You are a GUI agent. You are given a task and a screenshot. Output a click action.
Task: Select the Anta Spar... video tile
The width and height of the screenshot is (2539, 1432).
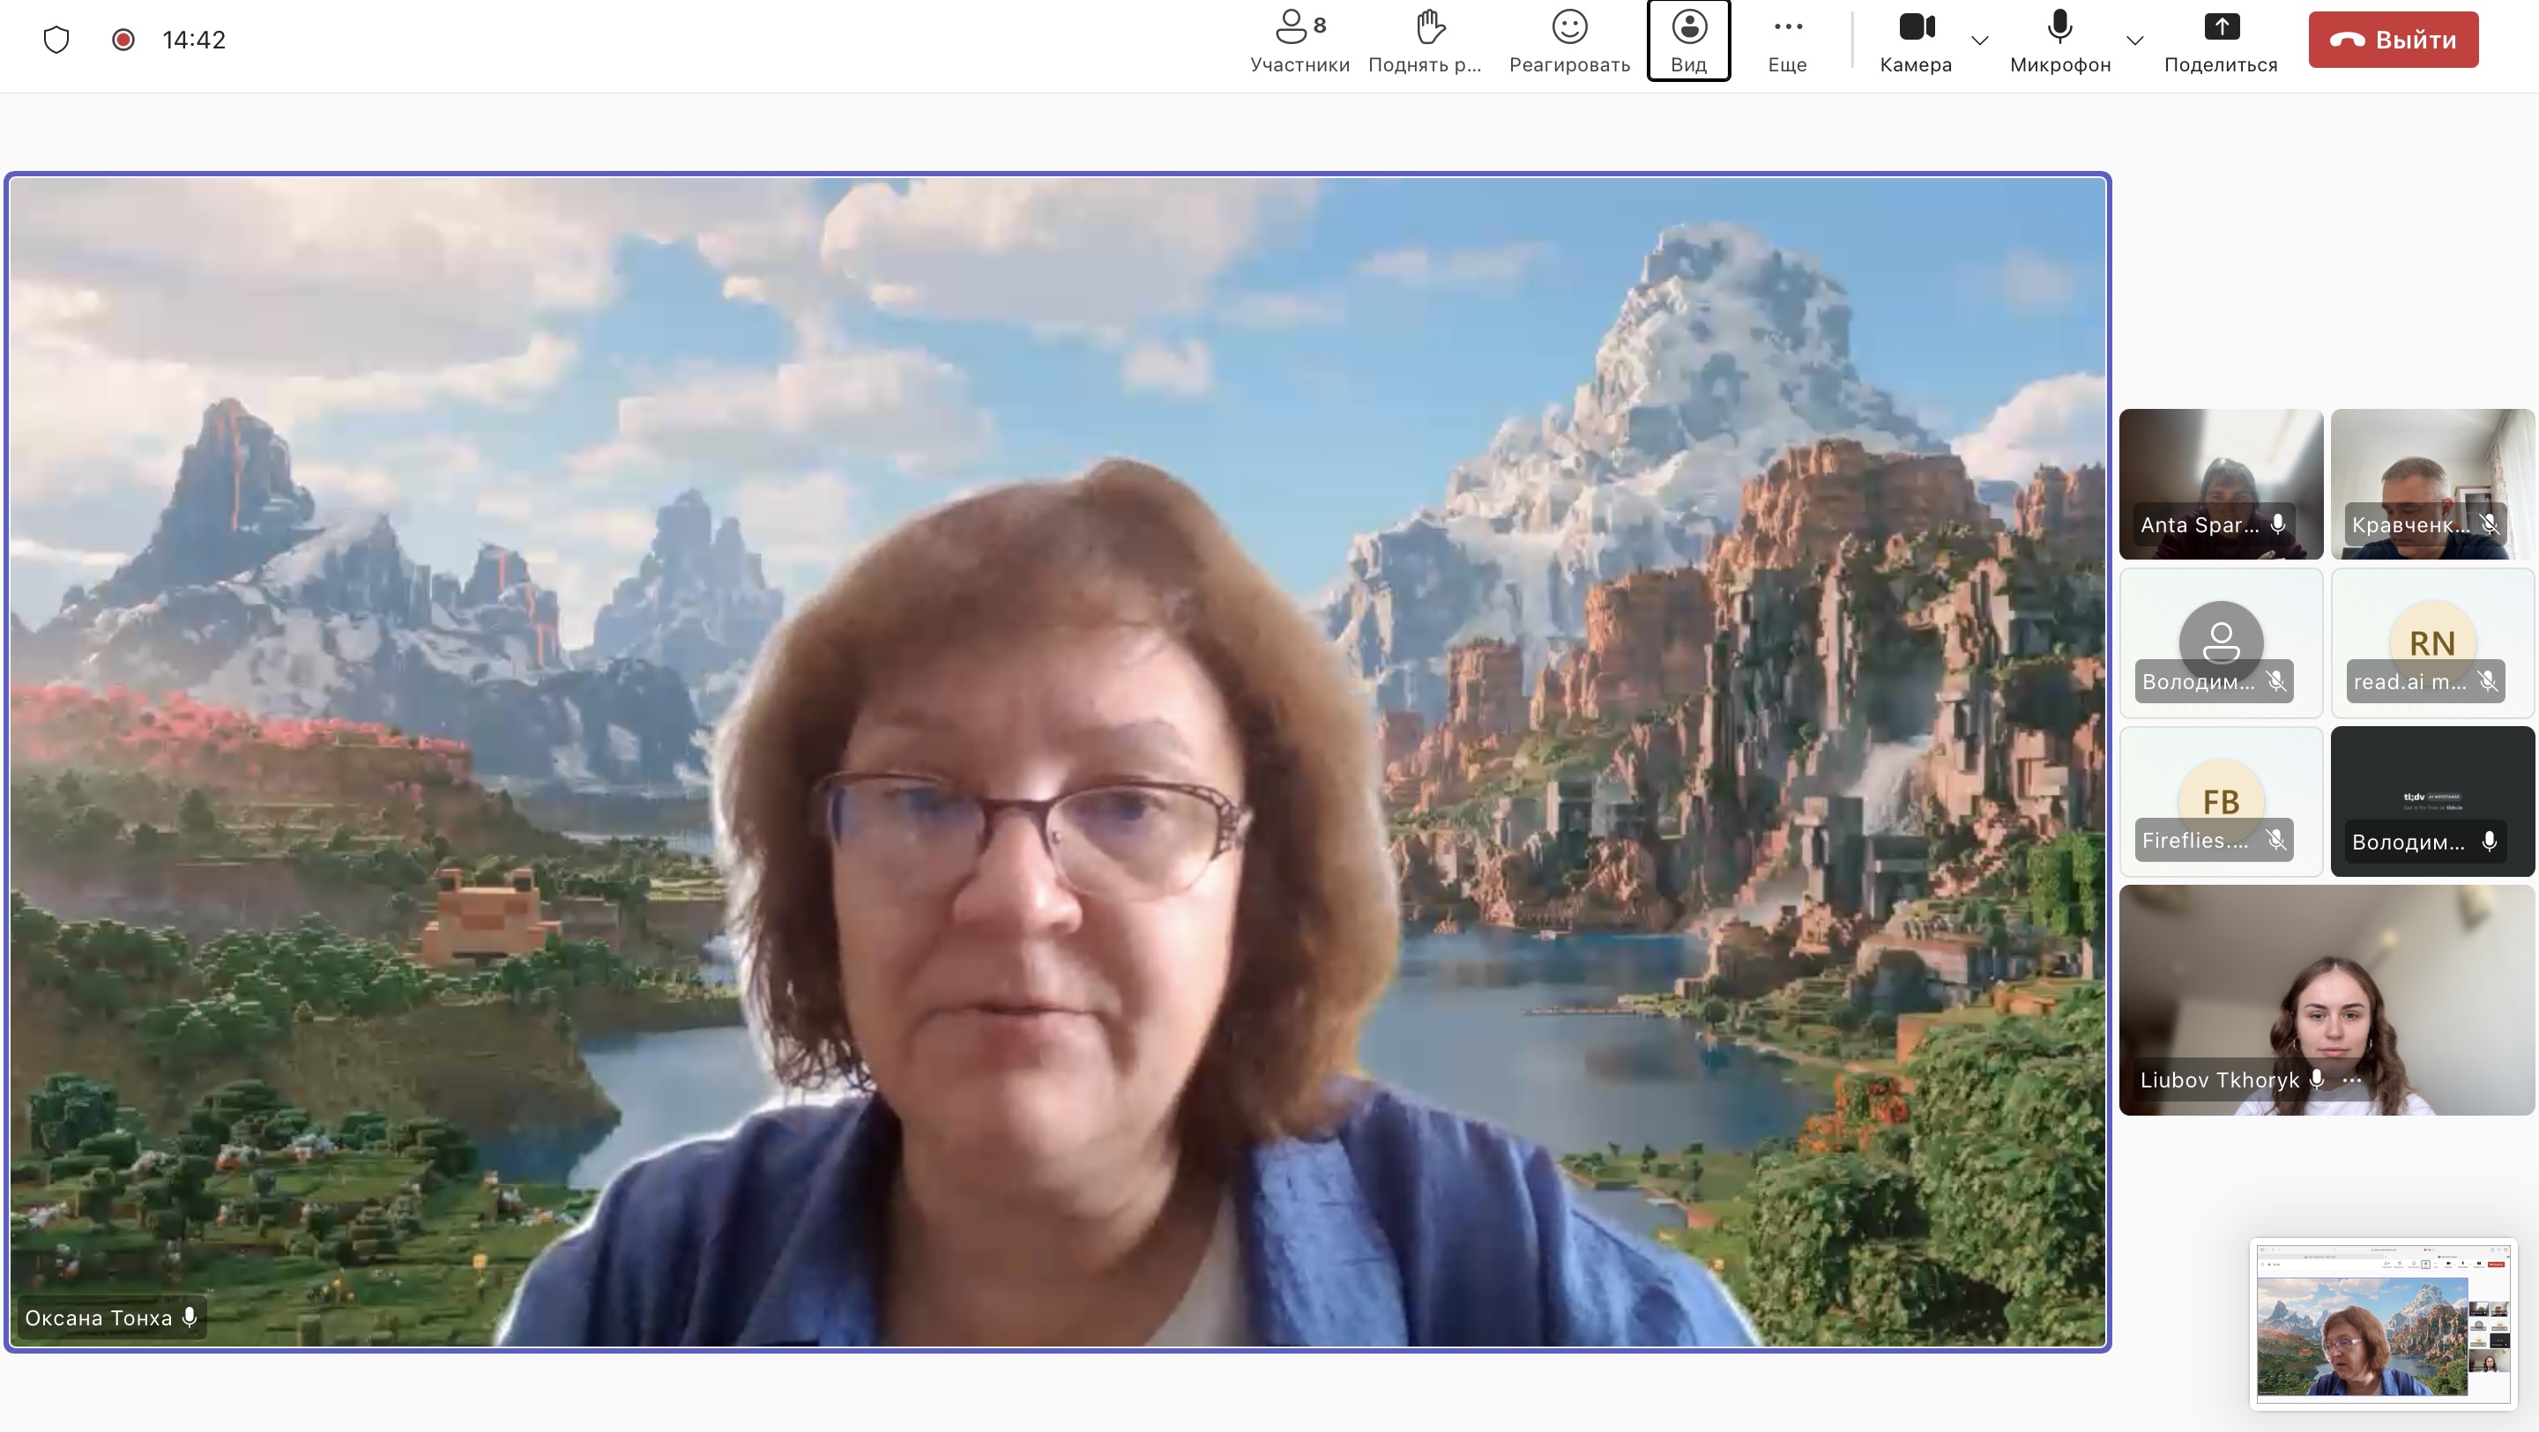tap(2221, 484)
